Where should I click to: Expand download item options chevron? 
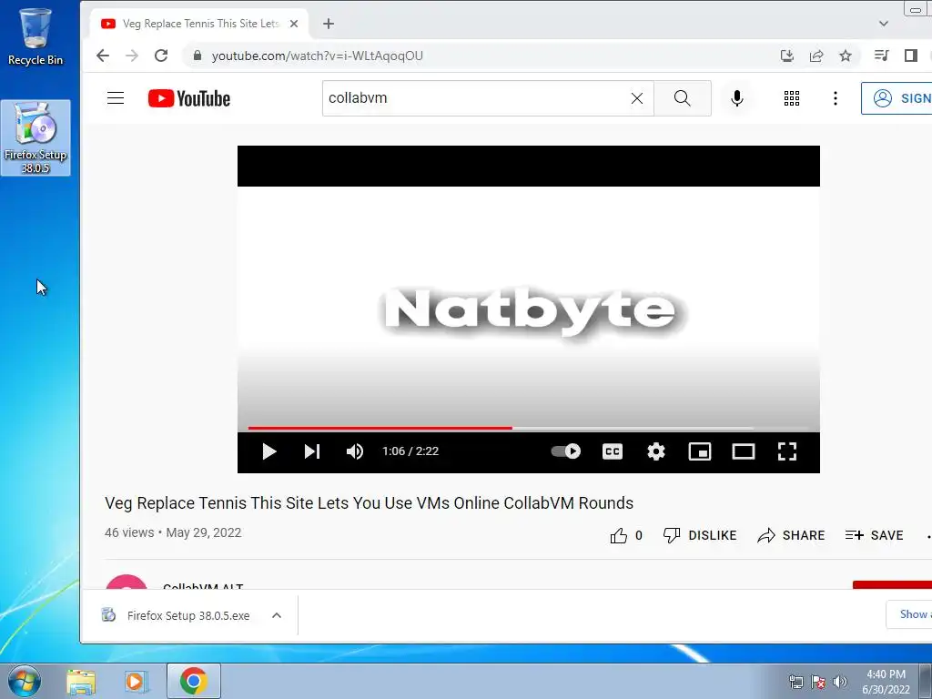pyautogui.click(x=277, y=616)
